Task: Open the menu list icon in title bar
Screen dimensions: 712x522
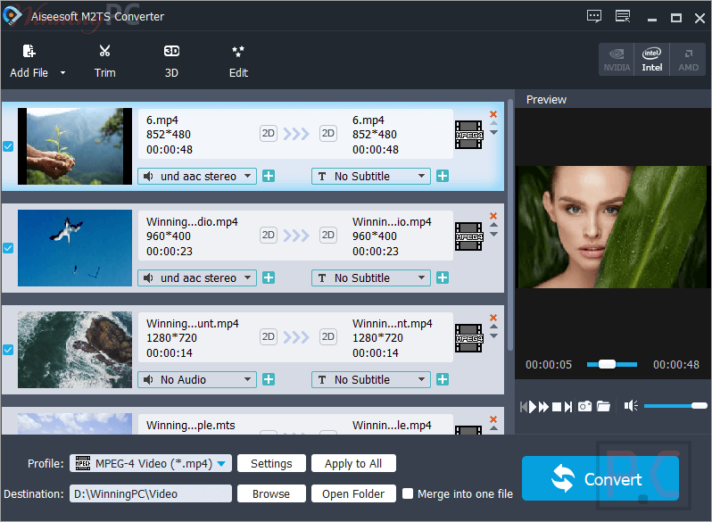Action: coord(623,17)
